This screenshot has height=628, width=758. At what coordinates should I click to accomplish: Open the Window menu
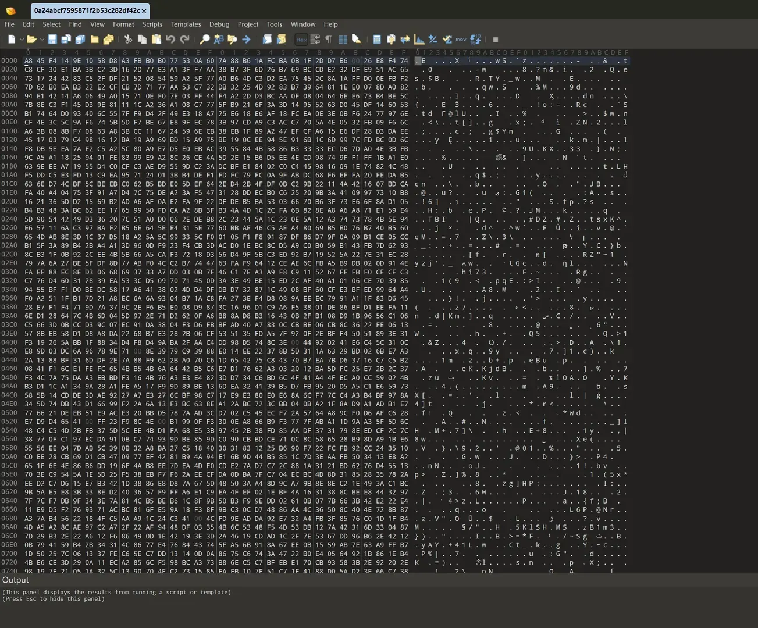tap(303, 24)
